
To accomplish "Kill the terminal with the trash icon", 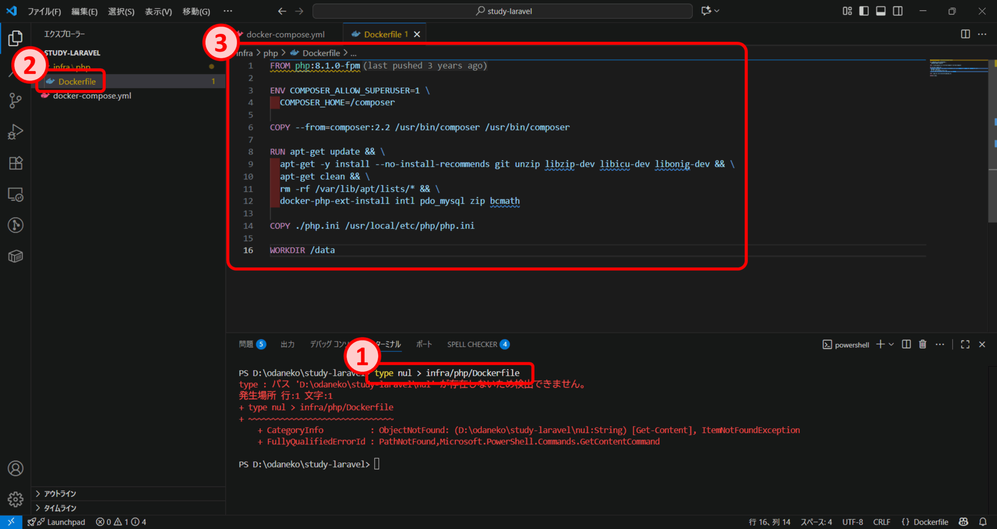I will (x=923, y=344).
